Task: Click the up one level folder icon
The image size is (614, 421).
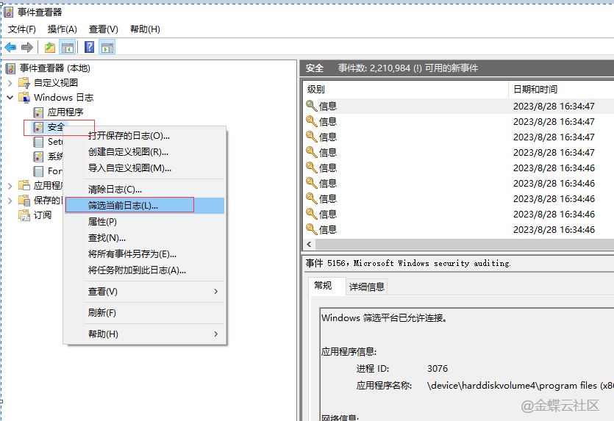Action: point(49,48)
